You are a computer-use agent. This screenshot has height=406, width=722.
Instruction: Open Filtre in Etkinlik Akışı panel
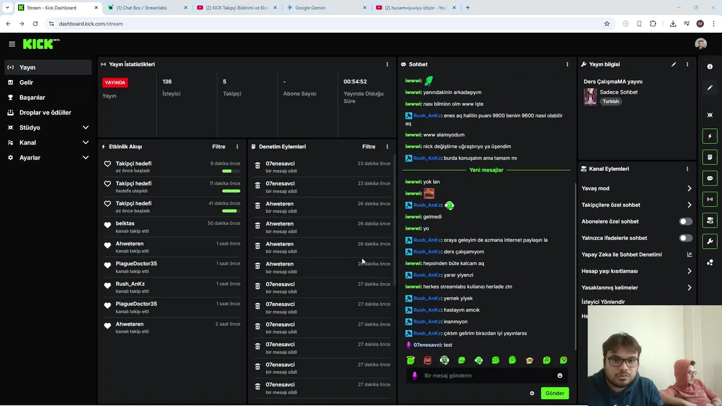tap(219, 147)
